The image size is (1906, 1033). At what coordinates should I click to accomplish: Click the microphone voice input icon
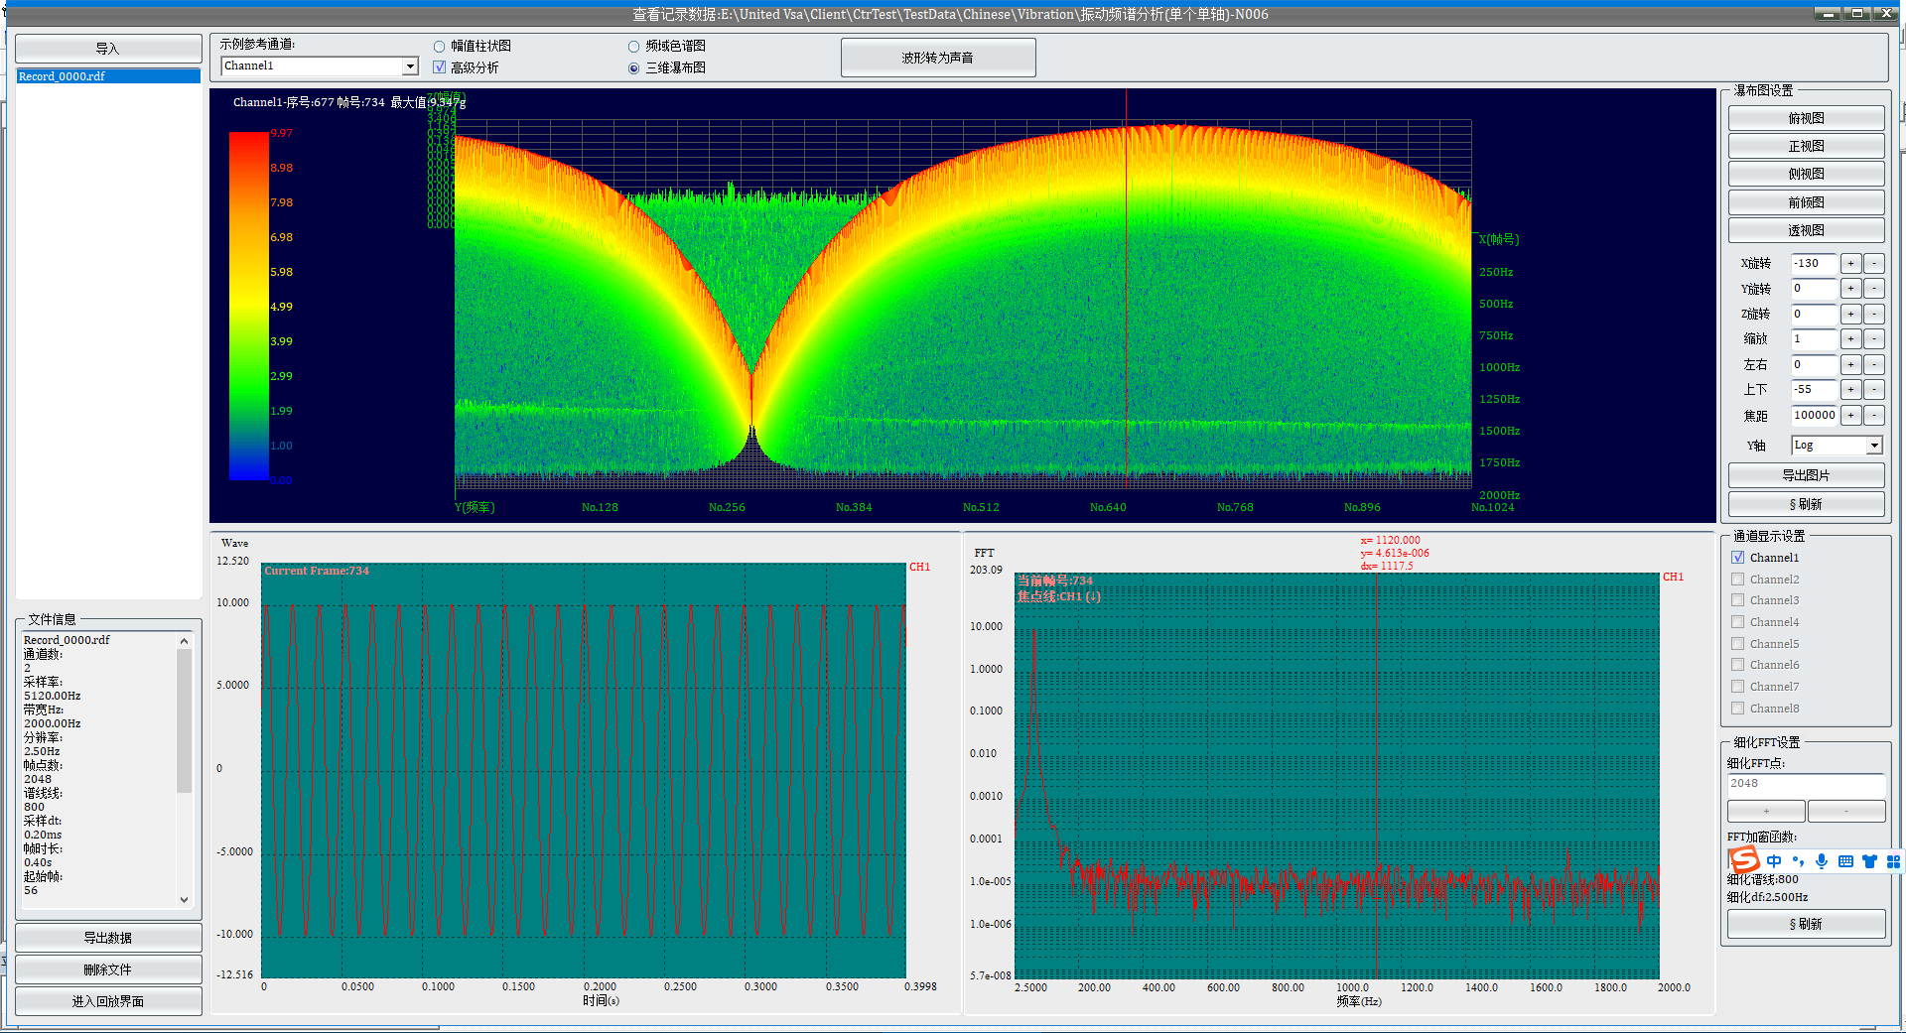[1821, 861]
